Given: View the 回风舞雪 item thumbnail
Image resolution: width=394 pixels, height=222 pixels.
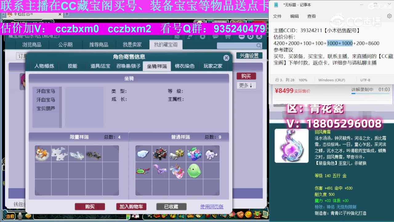Looking at the screenshot, I should point(291,146).
